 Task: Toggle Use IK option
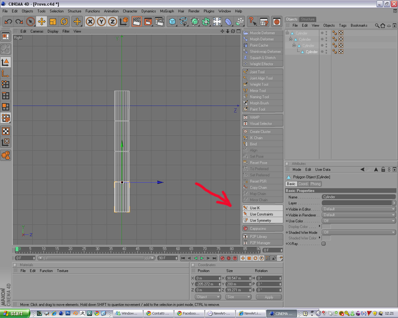263,208
